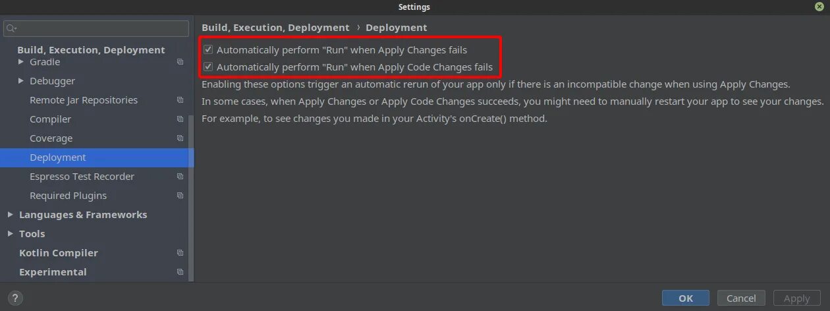Click the project-level icon beside Compiler
Image resolution: width=830 pixels, height=311 pixels.
click(180, 119)
